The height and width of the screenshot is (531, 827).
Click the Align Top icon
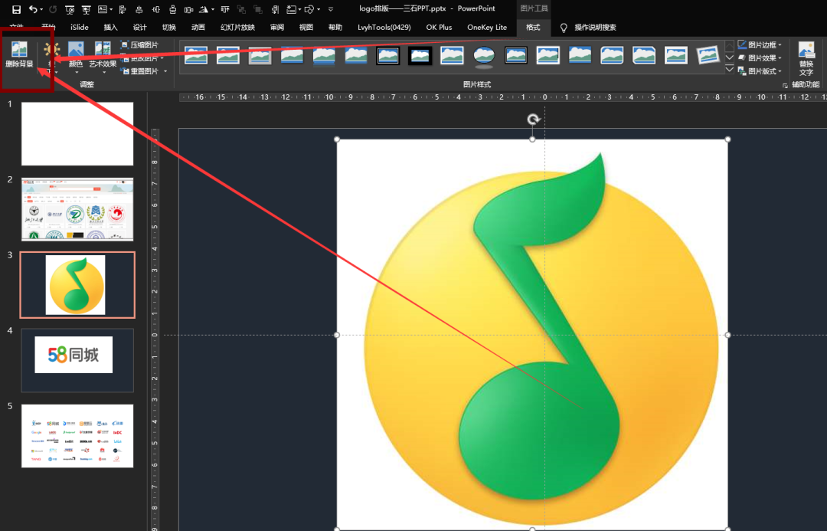[225, 9]
